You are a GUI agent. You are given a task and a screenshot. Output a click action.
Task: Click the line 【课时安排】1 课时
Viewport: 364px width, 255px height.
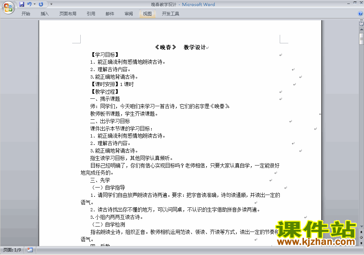pos(112,84)
